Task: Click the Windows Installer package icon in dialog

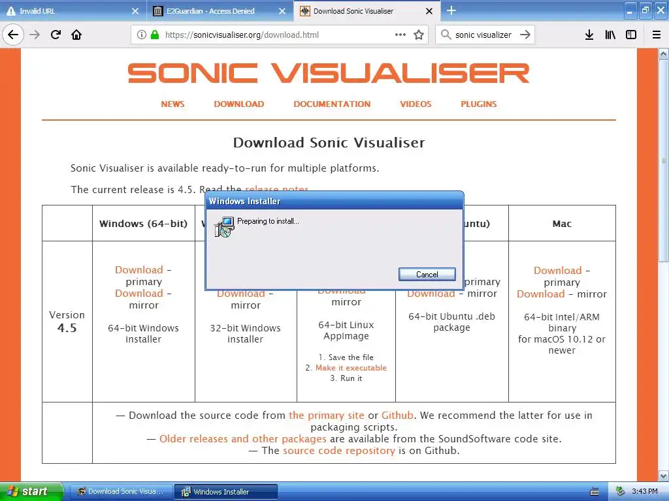Action: click(x=225, y=226)
